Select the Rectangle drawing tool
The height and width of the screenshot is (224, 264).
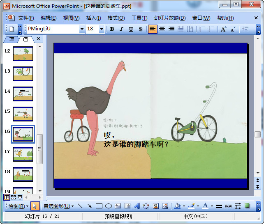click(x=99, y=206)
